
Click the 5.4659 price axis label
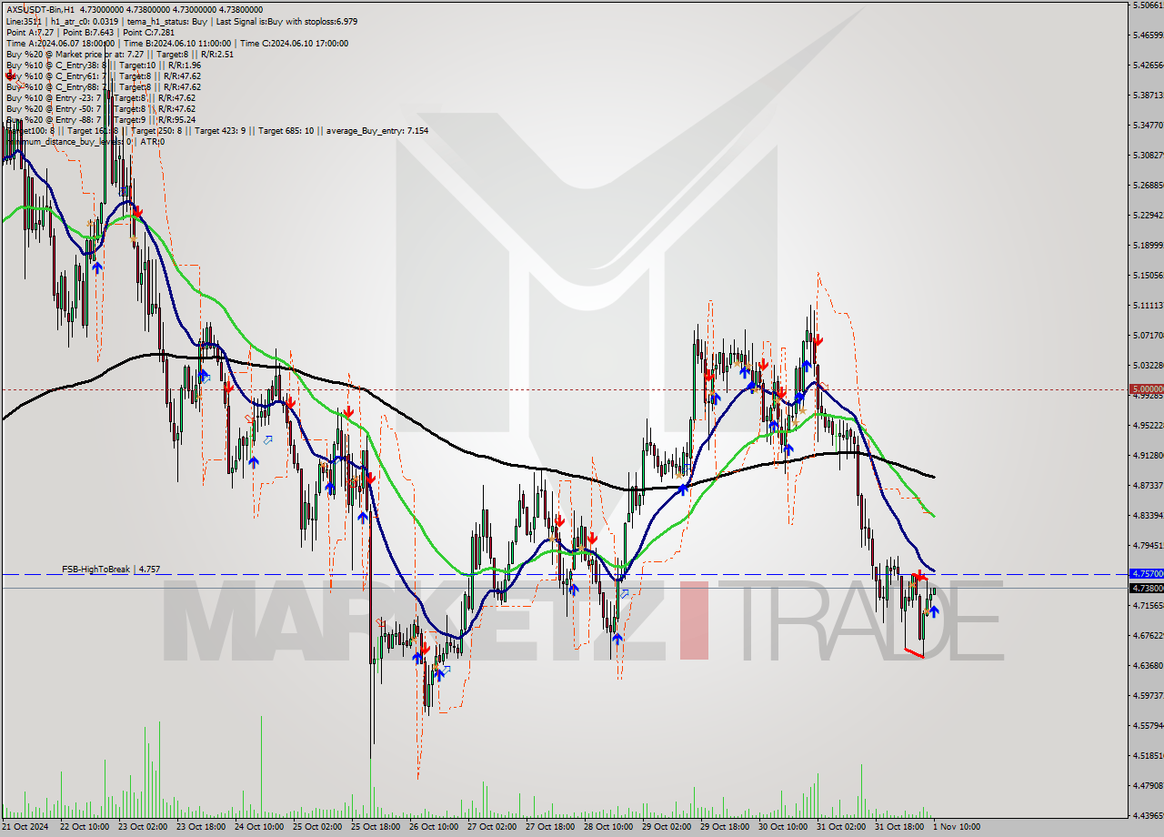pyautogui.click(x=1147, y=35)
